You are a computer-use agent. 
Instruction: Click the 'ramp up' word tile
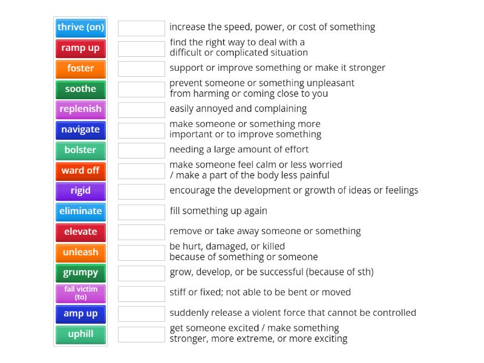[x=80, y=48]
